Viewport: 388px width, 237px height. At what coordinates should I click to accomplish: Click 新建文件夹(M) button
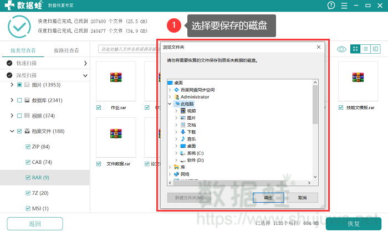pyautogui.click(x=189, y=198)
